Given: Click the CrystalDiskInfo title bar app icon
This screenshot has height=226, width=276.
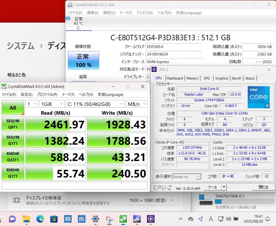Looking at the screenshot, I should (x=70, y=5).
